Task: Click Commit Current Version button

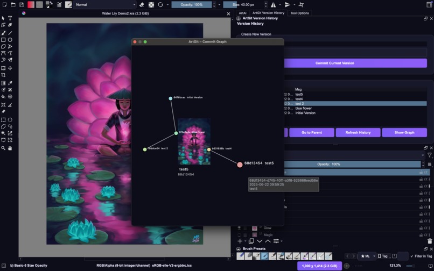Action: [355, 63]
